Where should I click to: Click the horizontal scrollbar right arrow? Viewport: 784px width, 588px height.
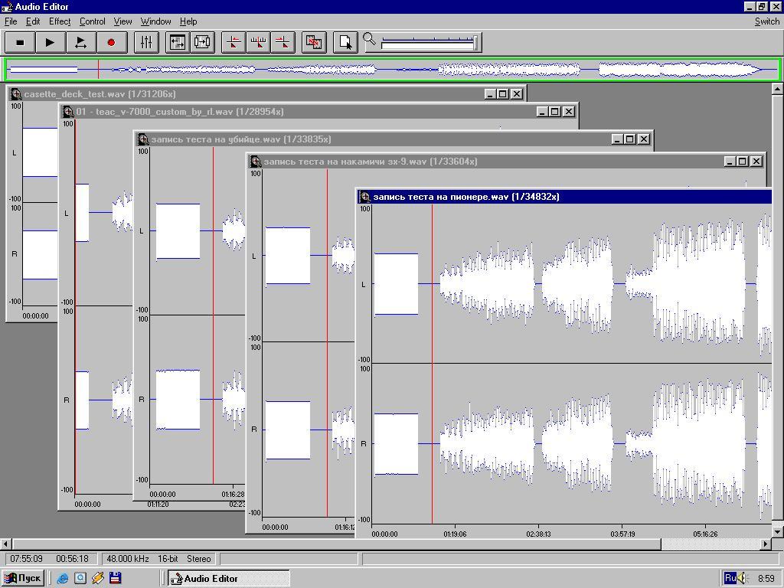point(765,544)
